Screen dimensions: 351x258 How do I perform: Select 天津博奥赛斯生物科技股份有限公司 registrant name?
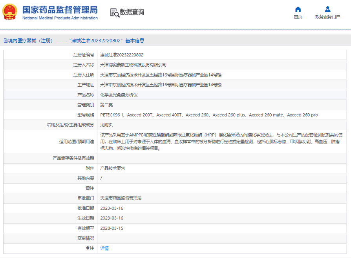click(133, 65)
